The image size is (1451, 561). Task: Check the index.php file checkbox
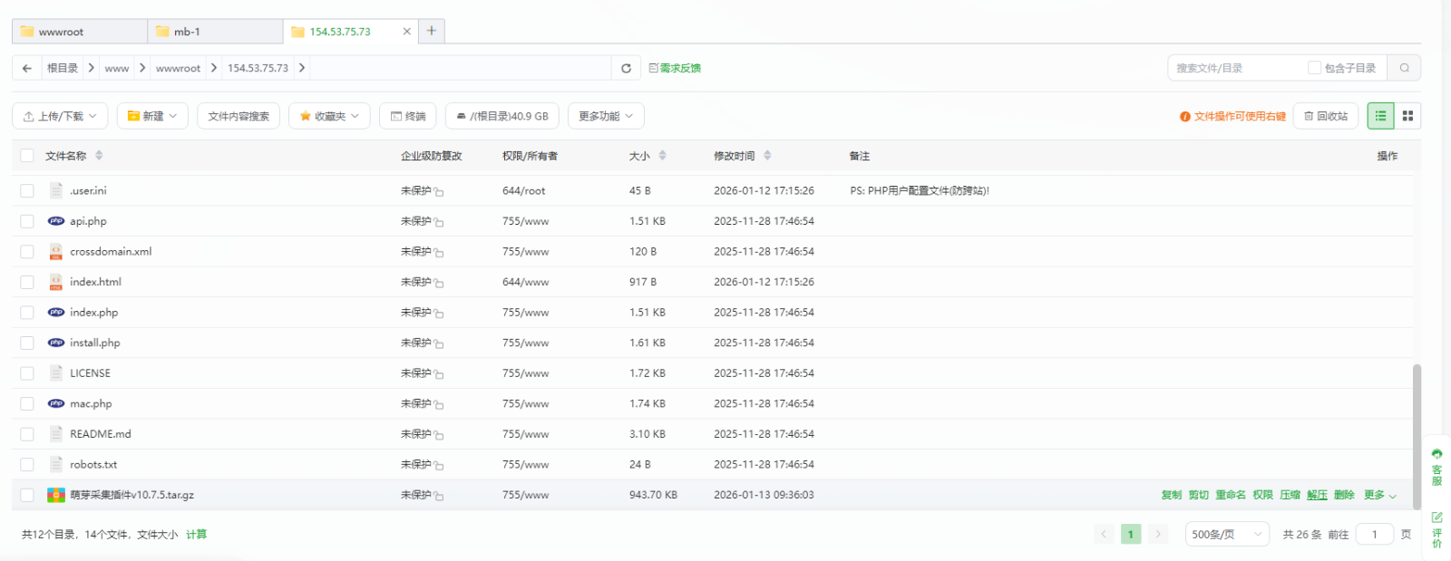(27, 313)
